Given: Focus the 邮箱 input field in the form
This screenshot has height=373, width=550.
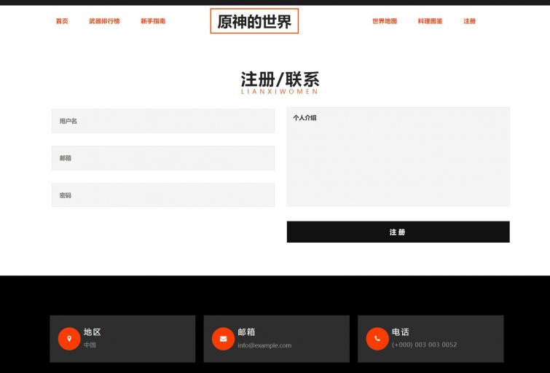Looking at the screenshot, I should point(163,158).
